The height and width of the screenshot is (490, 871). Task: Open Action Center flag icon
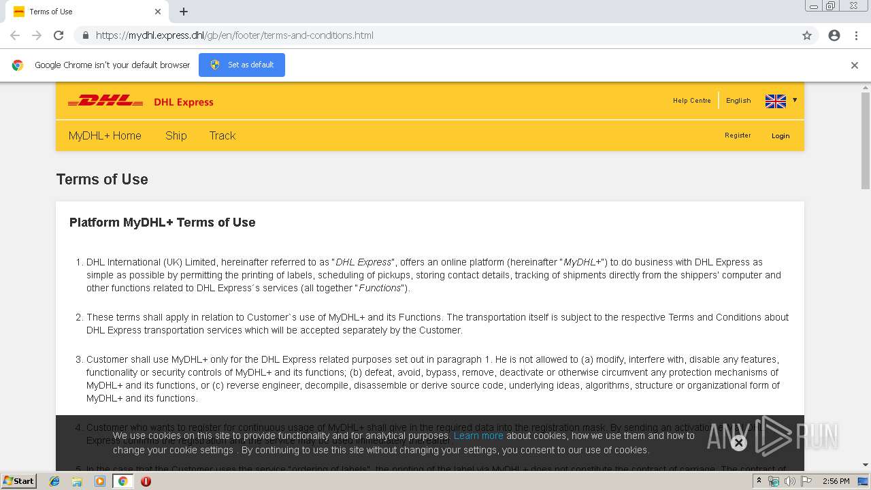pyautogui.click(x=806, y=481)
